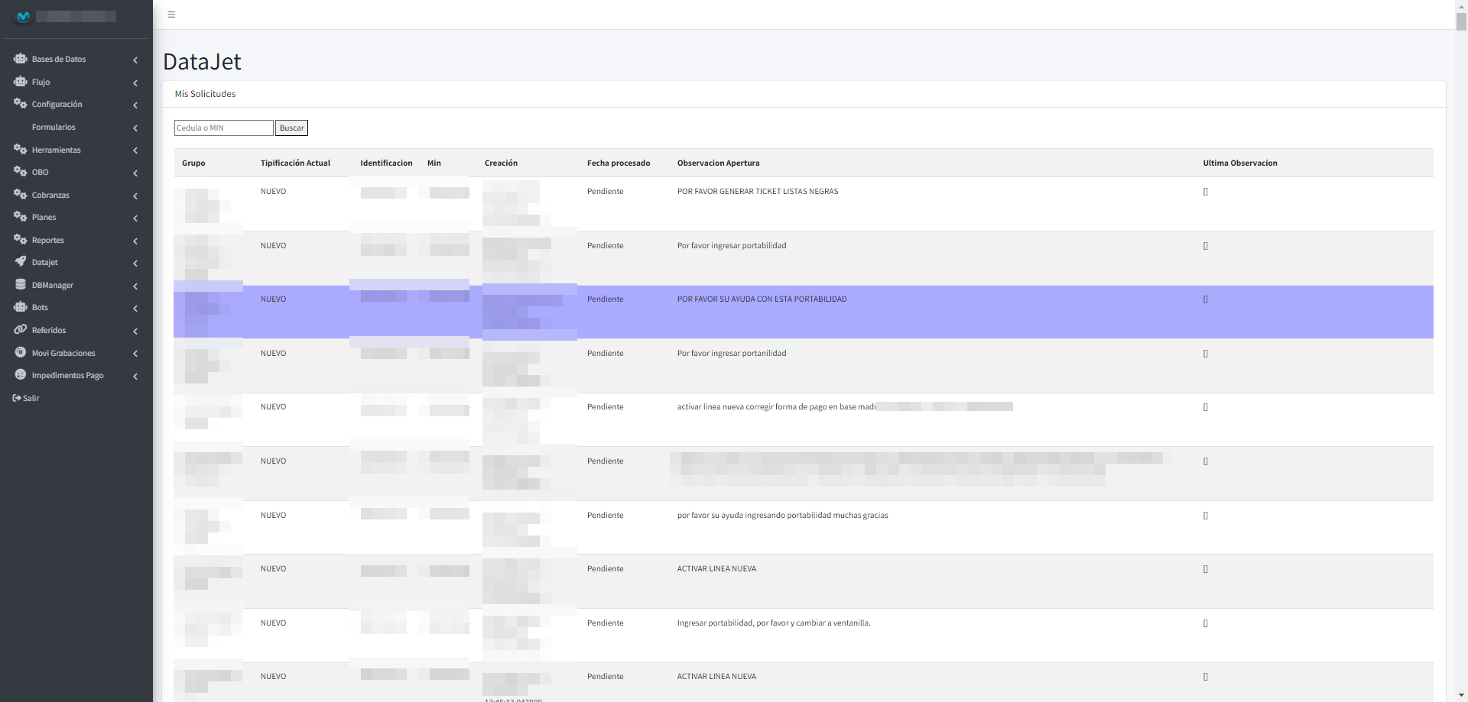Open the Mis Solicitudes link
Viewport: 1468px width, 702px height.
point(205,94)
